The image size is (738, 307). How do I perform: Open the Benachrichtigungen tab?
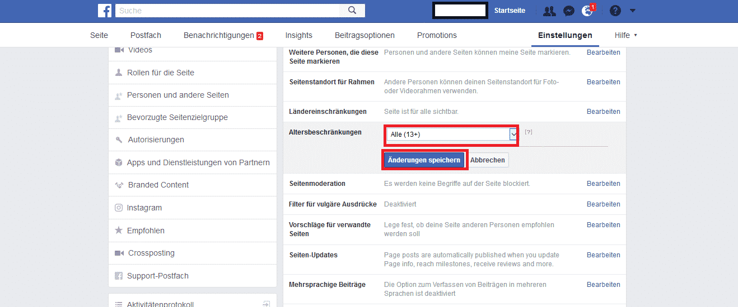pyautogui.click(x=223, y=35)
